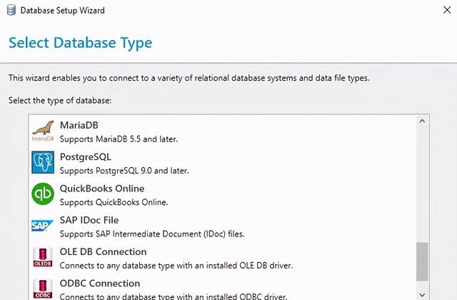Select the PostgreSQL database type
The width and height of the screenshot is (457, 300).
[223, 163]
